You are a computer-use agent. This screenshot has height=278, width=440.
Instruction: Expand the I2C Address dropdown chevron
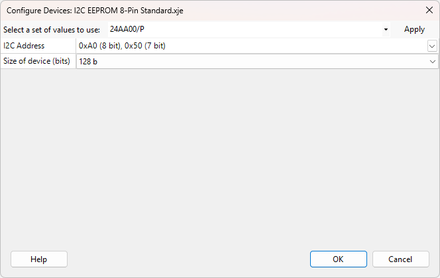point(432,46)
